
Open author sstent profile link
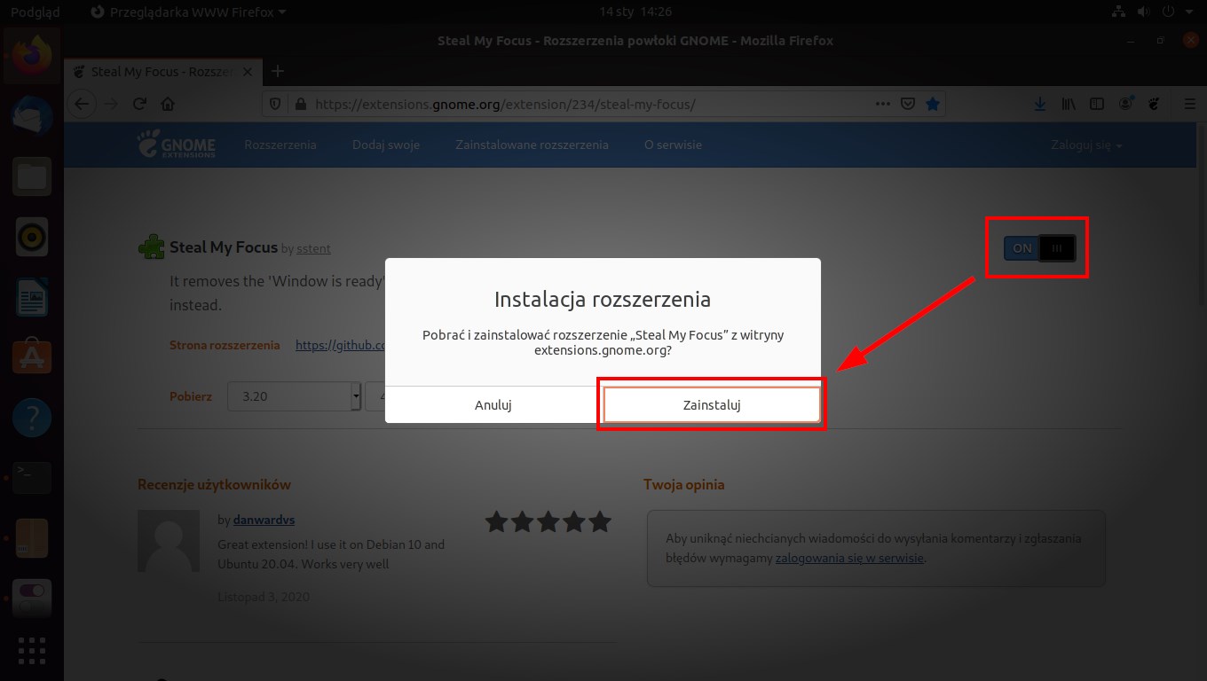pos(313,249)
